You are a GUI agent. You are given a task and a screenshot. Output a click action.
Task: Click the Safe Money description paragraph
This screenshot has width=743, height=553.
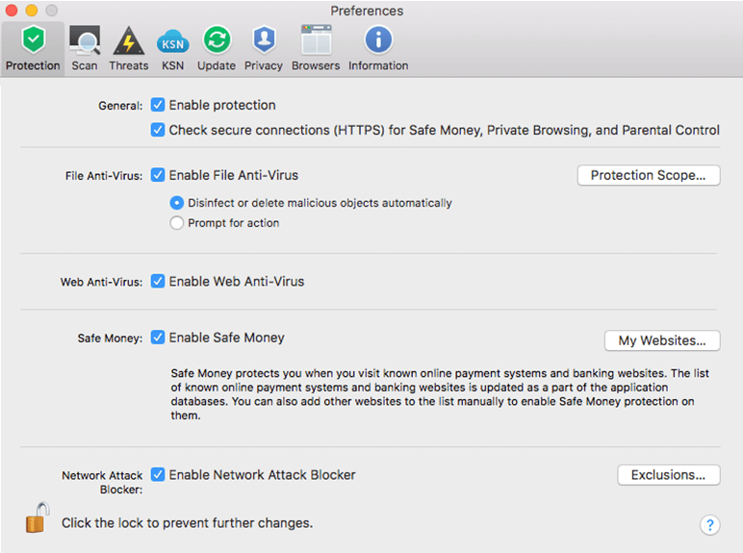[440, 394]
